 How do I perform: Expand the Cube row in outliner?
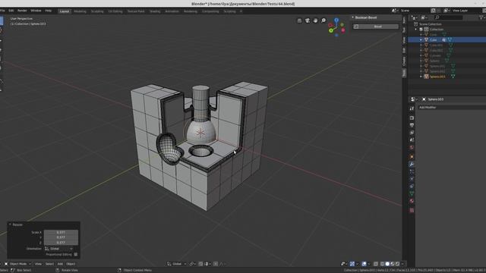421,40
